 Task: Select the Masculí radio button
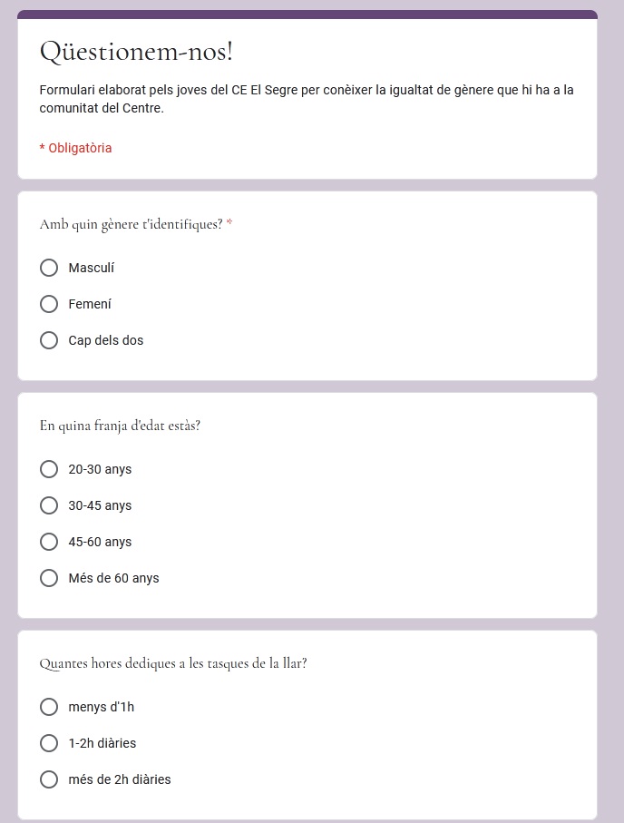click(49, 269)
